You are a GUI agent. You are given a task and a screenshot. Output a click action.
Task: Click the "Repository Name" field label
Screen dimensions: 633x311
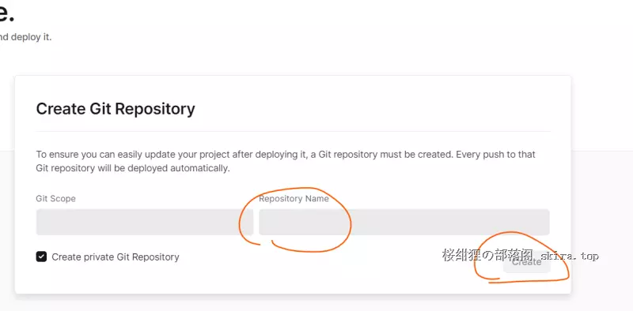pyautogui.click(x=294, y=199)
